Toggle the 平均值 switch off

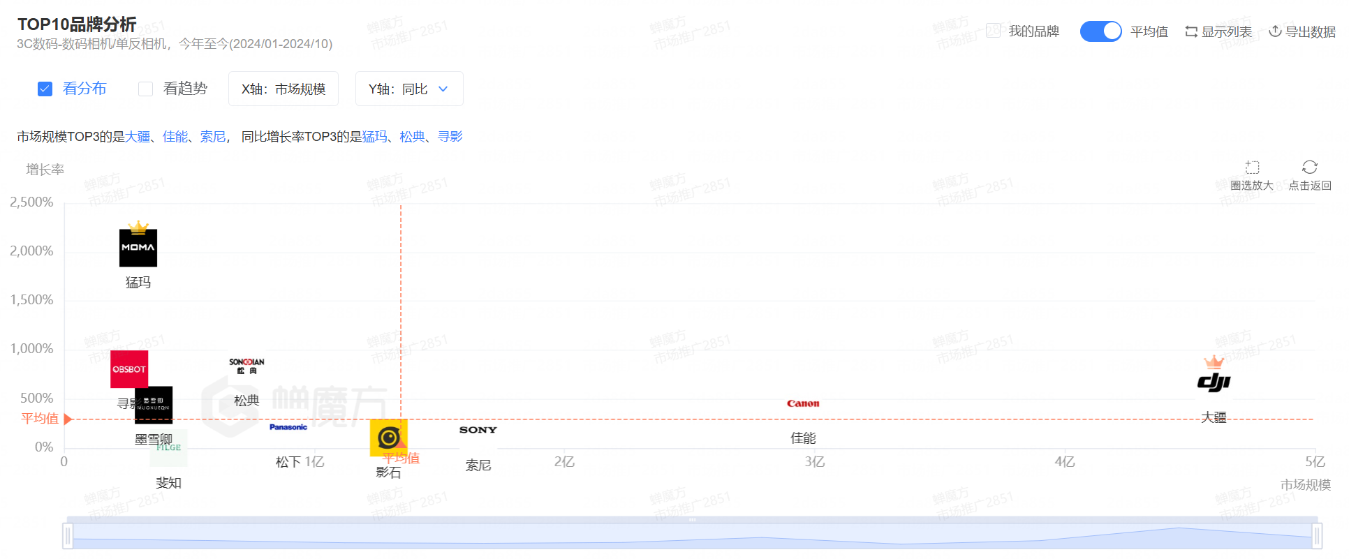point(1100,31)
